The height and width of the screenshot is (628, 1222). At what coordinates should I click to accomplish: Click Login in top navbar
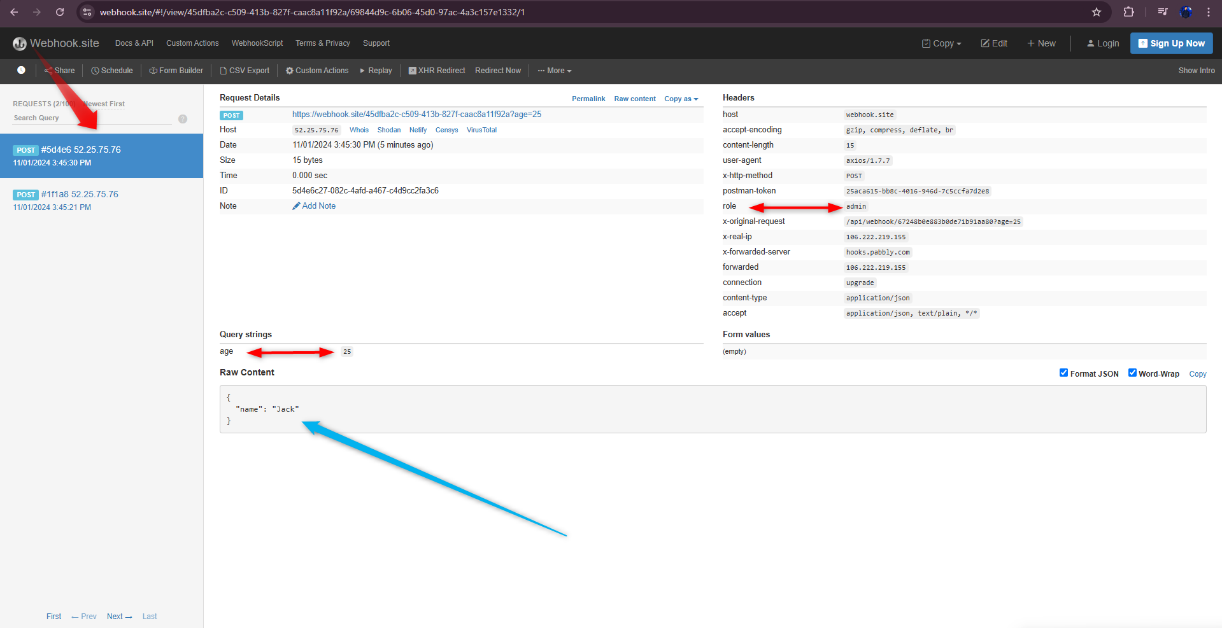(1103, 43)
